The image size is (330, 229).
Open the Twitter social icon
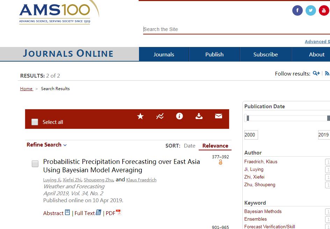(x=310, y=10)
